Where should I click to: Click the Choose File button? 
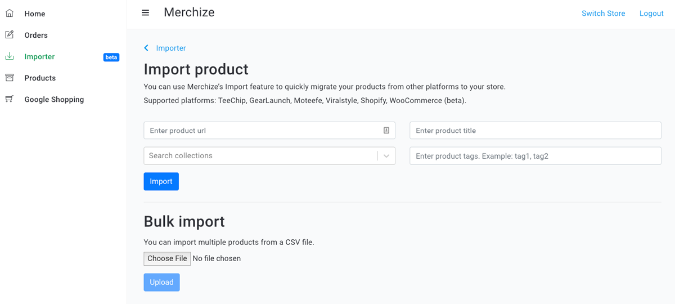click(x=167, y=258)
